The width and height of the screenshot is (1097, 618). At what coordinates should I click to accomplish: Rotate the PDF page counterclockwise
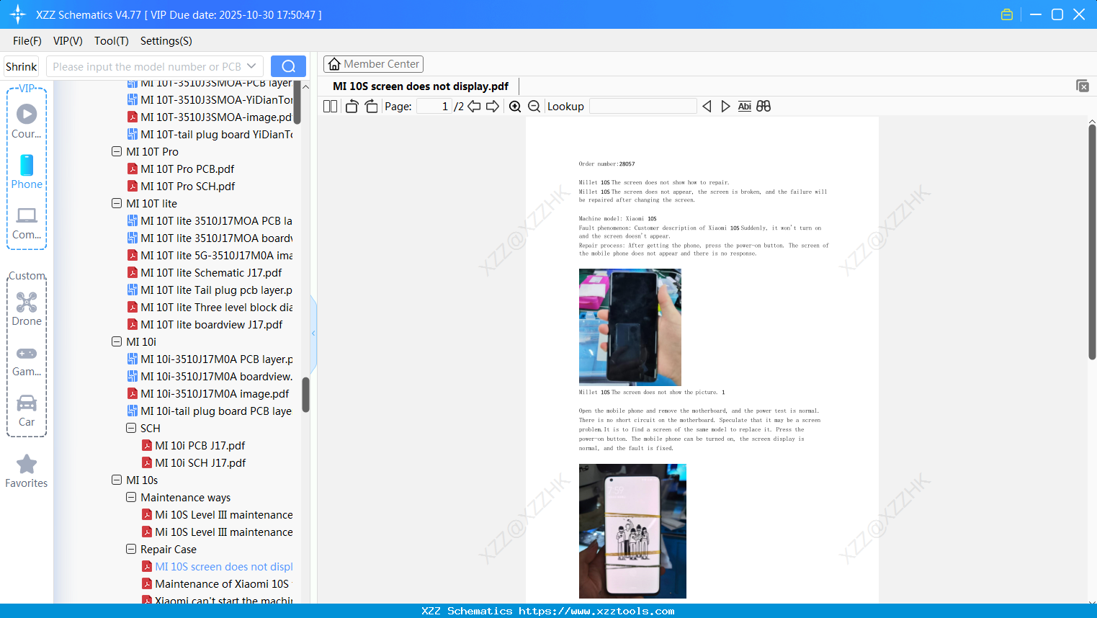coord(352,107)
